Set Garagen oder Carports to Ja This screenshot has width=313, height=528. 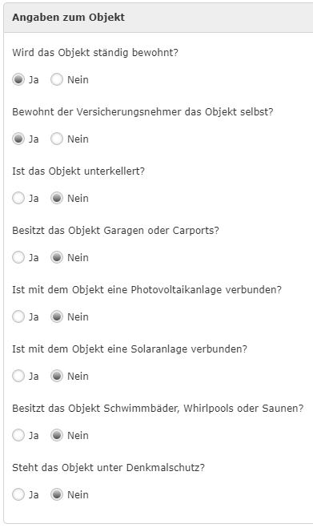point(18,258)
